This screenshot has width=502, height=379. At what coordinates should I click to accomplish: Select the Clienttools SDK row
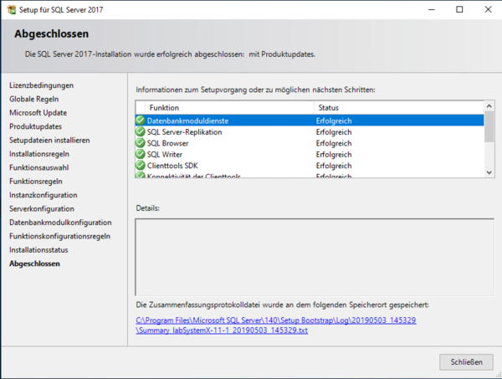click(310, 166)
